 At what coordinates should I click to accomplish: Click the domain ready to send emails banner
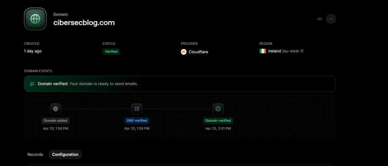180,84
